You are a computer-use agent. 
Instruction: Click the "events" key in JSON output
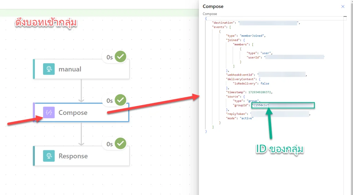219,27
